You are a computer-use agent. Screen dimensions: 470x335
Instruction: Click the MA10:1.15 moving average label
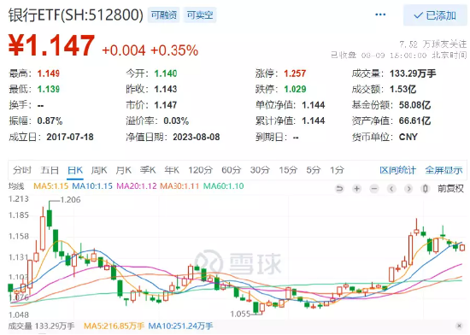click(x=92, y=186)
